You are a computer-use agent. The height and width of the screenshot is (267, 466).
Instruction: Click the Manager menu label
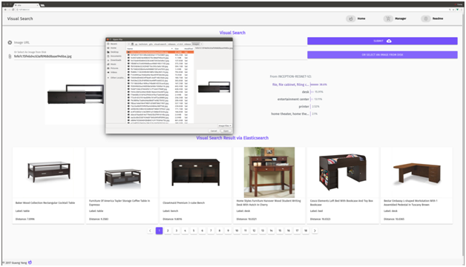click(x=400, y=19)
